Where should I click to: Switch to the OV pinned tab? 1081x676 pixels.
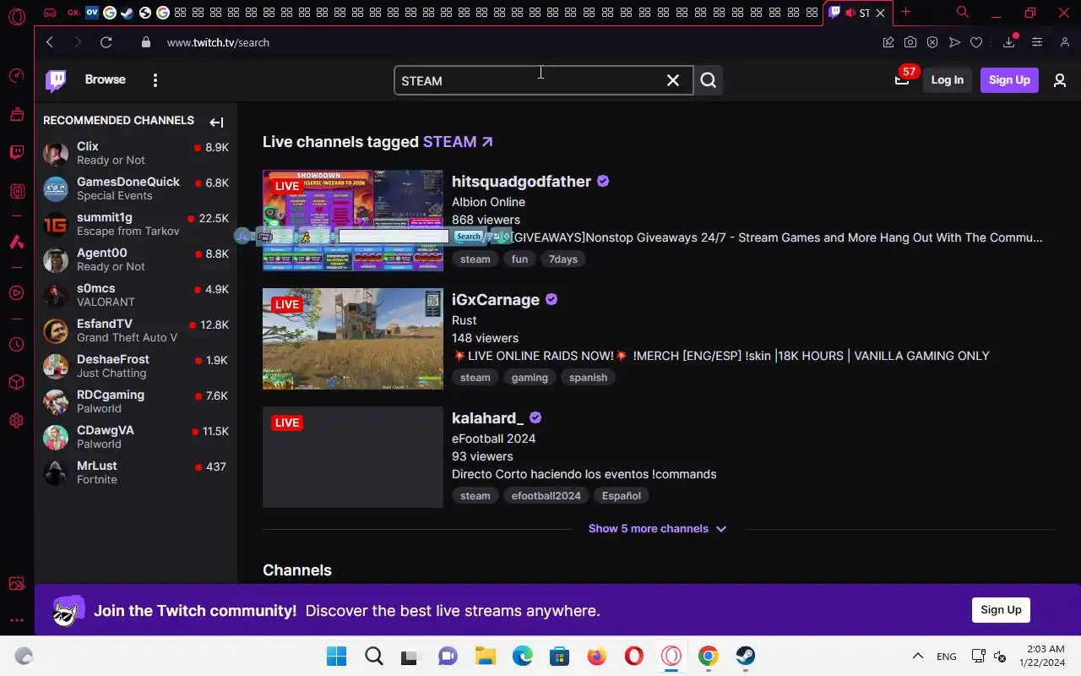pos(92,13)
